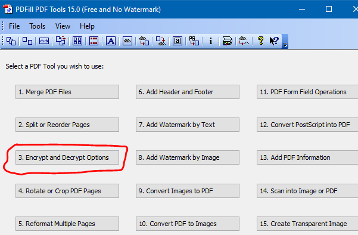Choose 8. Add Watermark by Image
Viewport: 358px width, 235px height.
point(188,157)
